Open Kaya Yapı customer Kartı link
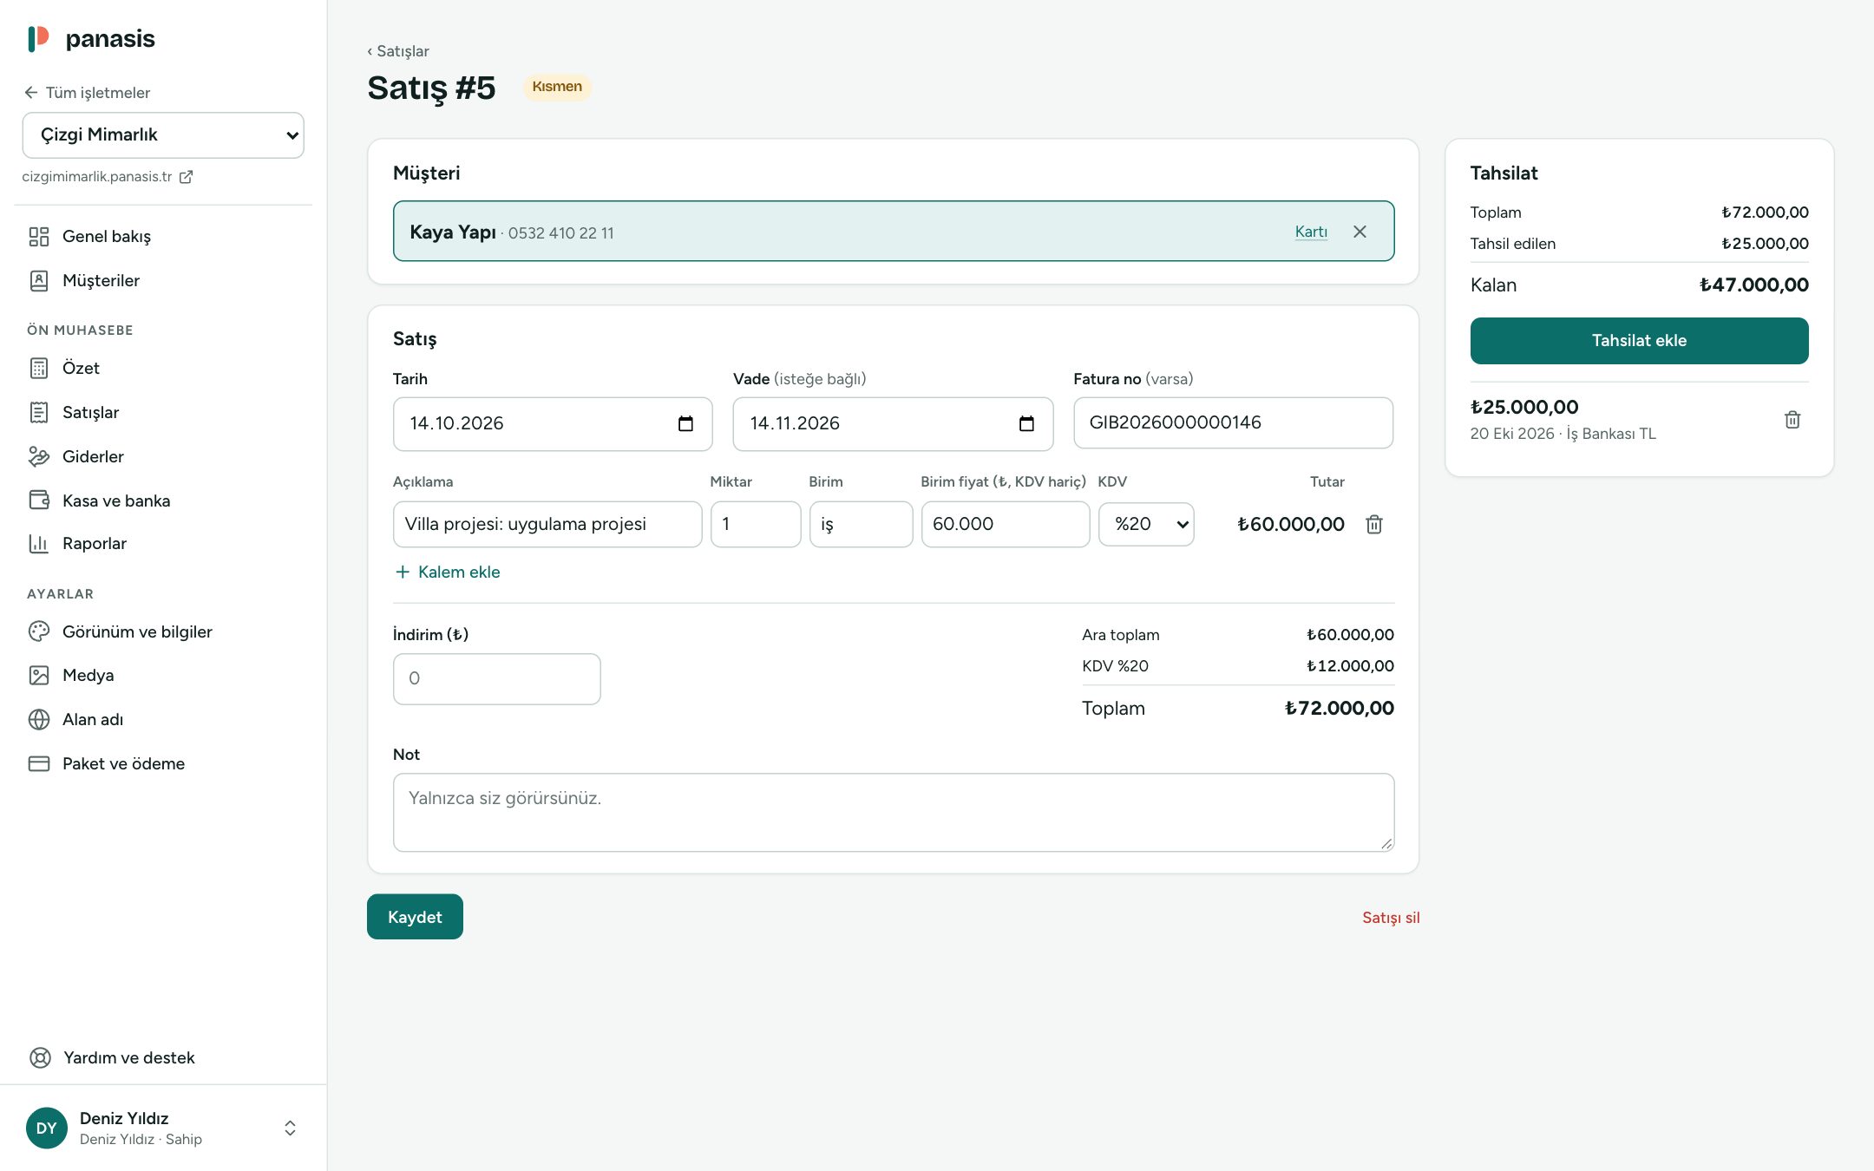 click(x=1311, y=232)
